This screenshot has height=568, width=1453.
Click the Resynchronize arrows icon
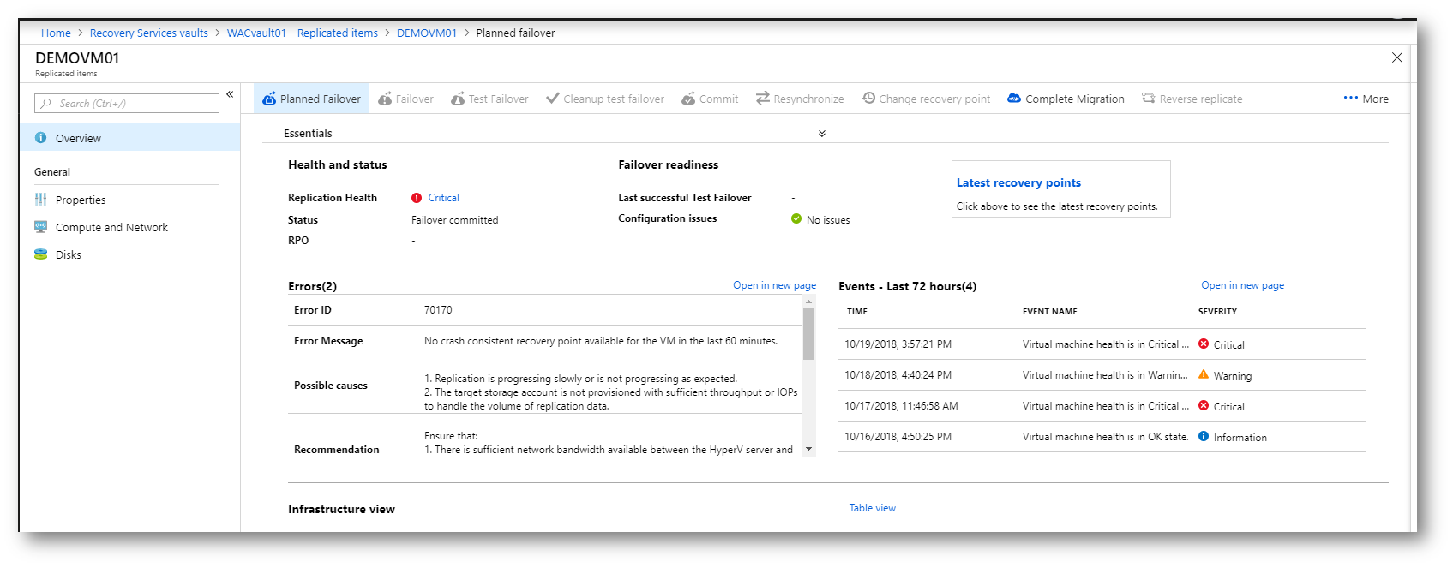coord(763,99)
